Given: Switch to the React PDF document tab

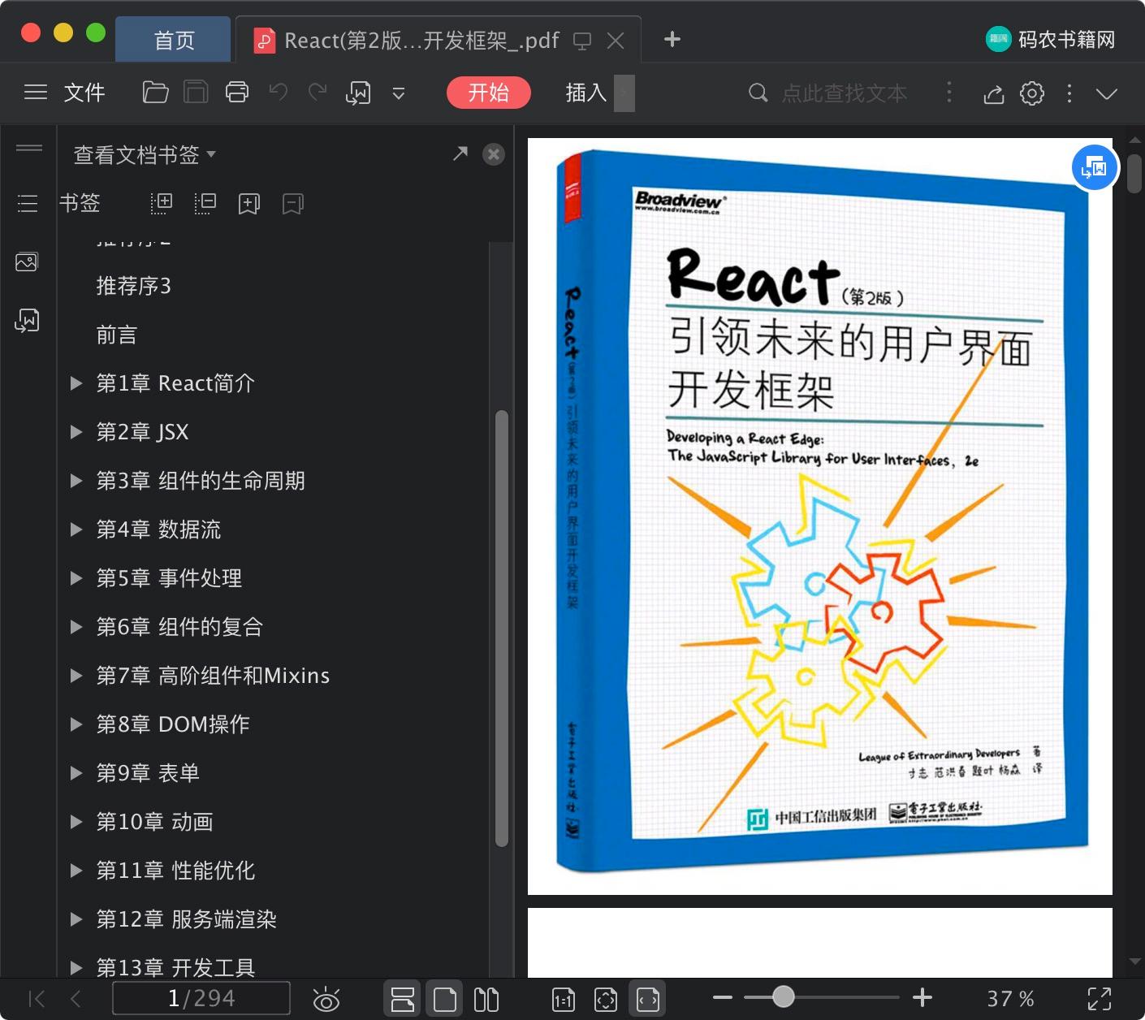Looking at the screenshot, I should pyautogui.click(x=421, y=41).
